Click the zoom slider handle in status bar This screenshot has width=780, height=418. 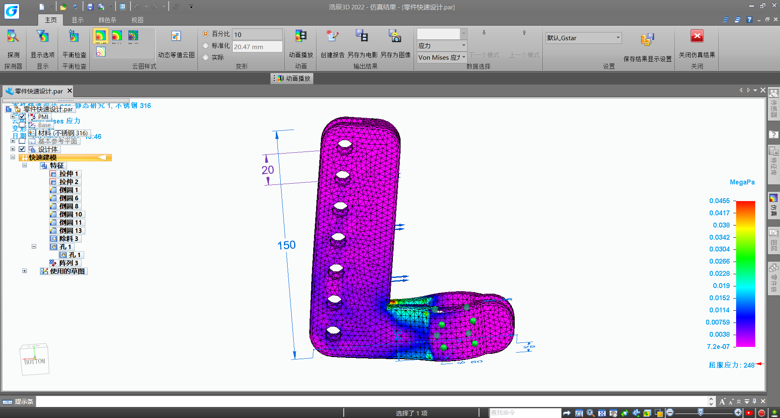click(x=700, y=412)
